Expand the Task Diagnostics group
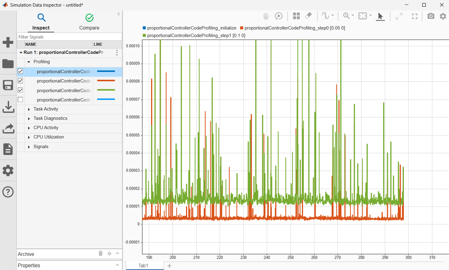Image resolution: width=449 pixels, height=270 pixels. coord(29,119)
